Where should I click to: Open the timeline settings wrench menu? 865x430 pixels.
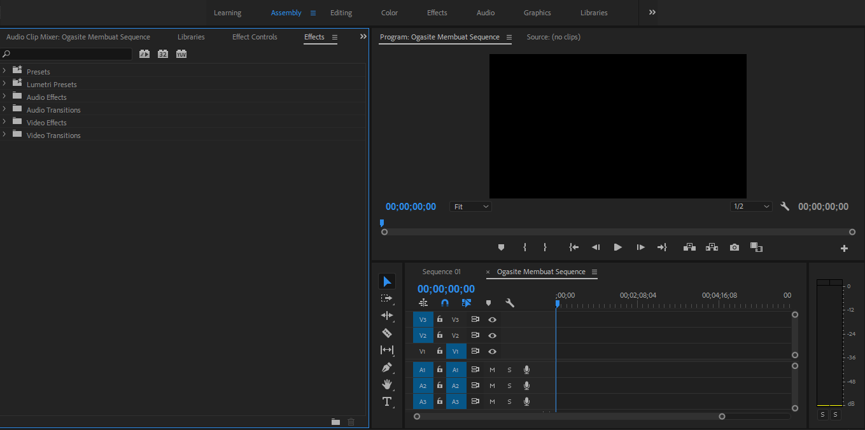pos(510,303)
